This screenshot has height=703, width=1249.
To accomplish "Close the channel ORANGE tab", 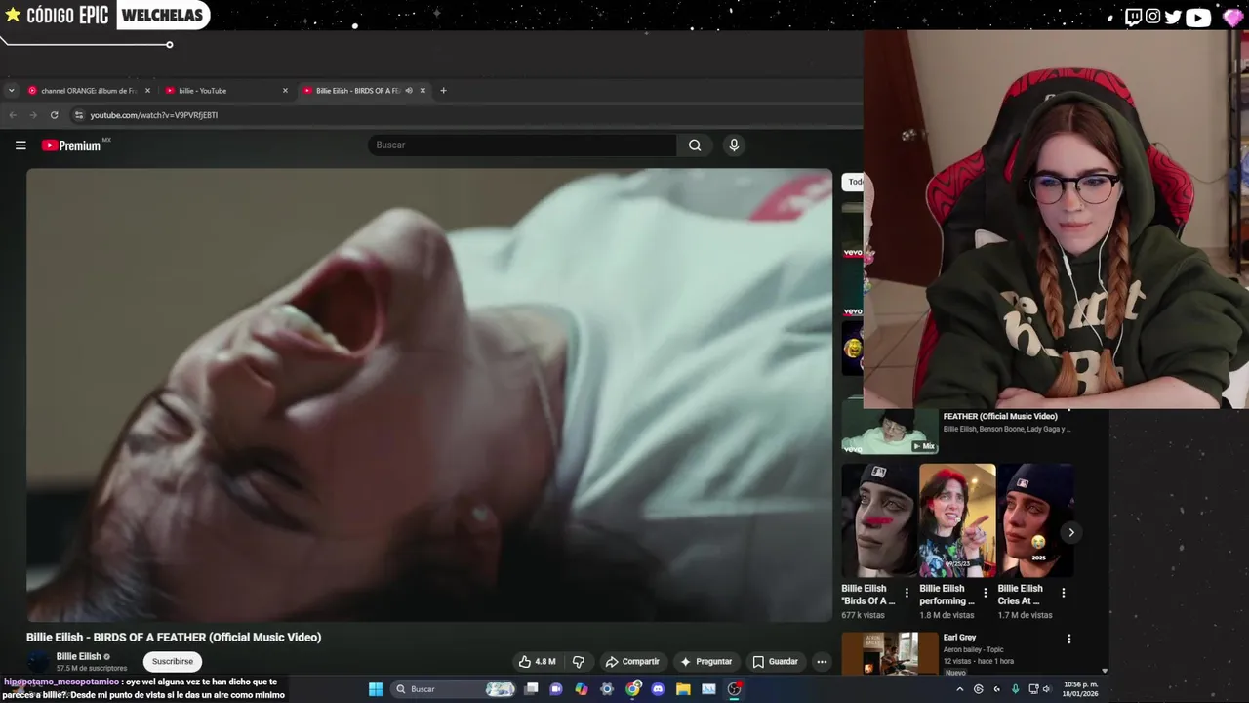I will 147,91.
